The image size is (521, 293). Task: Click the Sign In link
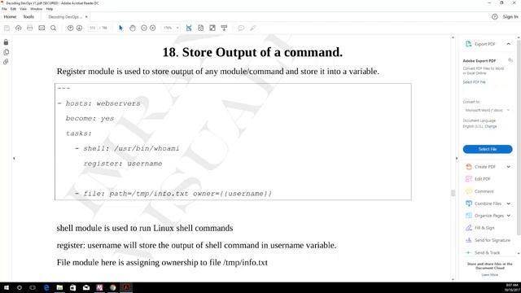[510, 16]
